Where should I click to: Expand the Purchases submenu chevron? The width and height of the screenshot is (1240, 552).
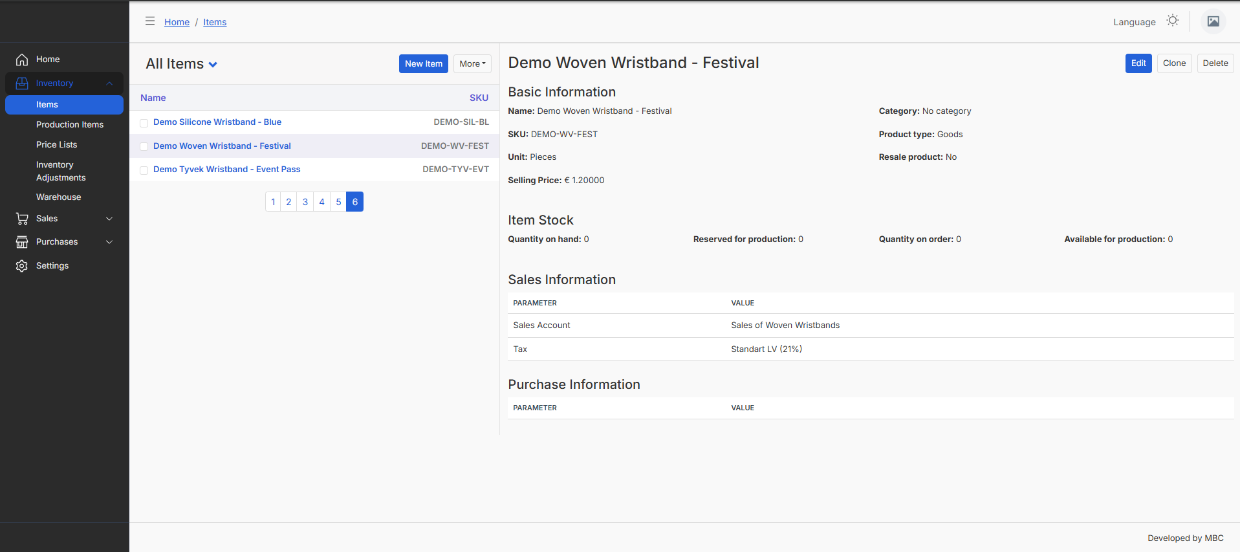coord(109,242)
